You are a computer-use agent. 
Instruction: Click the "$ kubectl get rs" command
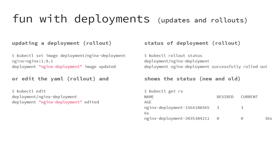coord(164,91)
